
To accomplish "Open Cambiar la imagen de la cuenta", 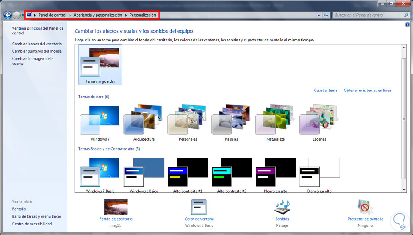I will click(33, 61).
